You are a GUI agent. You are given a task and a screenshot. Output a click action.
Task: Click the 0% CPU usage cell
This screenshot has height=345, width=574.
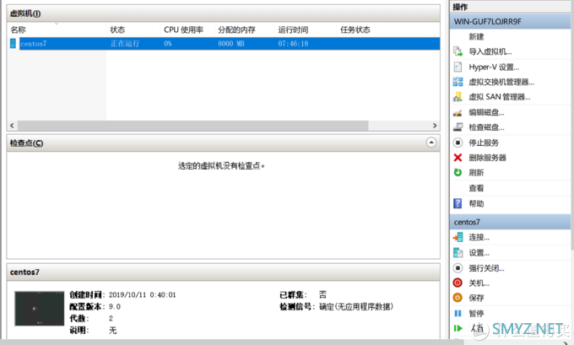click(168, 44)
